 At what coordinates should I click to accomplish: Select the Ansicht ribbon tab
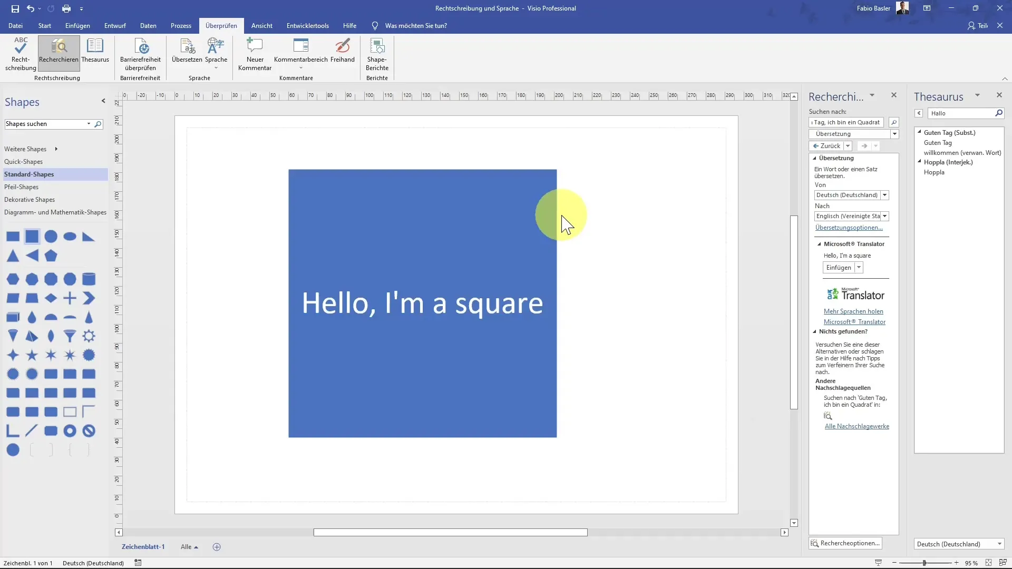[261, 26]
